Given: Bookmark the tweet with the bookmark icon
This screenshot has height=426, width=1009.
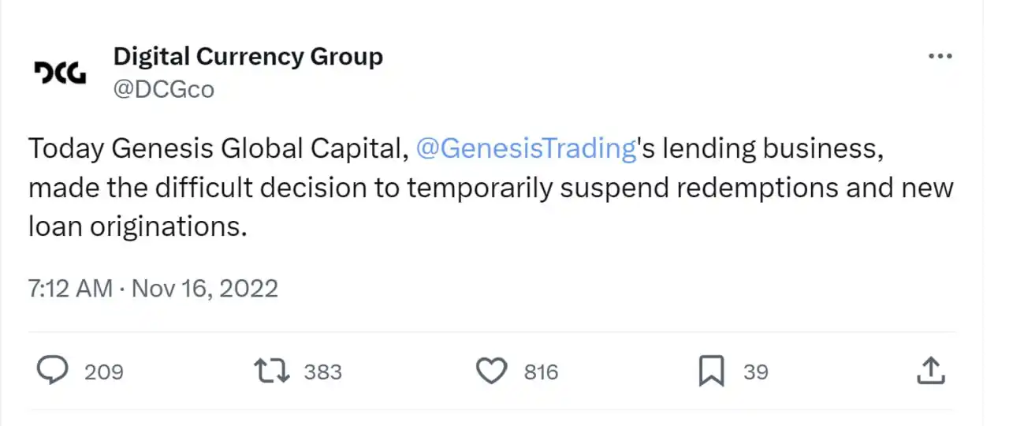Looking at the screenshot, I should pyautogui.click(x=711, y=371).
